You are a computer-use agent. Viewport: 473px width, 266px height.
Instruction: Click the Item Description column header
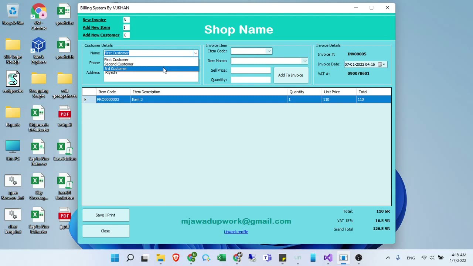(x=209, y=92)
